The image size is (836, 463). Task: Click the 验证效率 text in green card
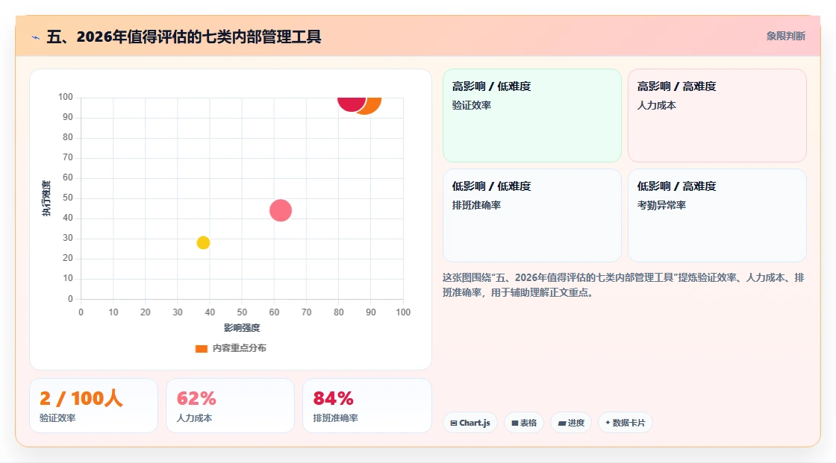point(471,105)
